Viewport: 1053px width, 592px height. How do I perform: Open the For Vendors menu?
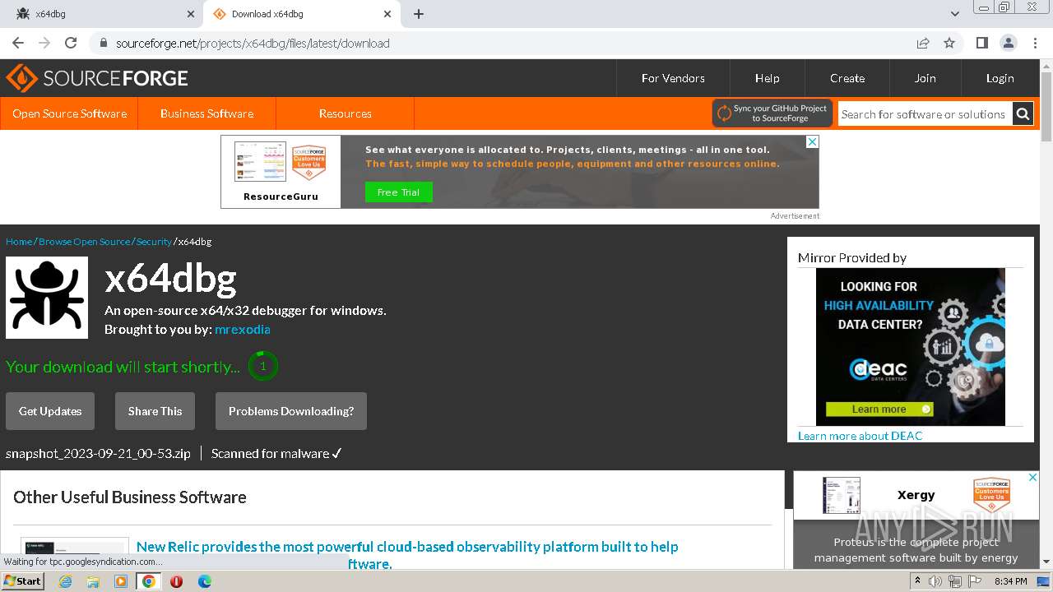(673, 78)
